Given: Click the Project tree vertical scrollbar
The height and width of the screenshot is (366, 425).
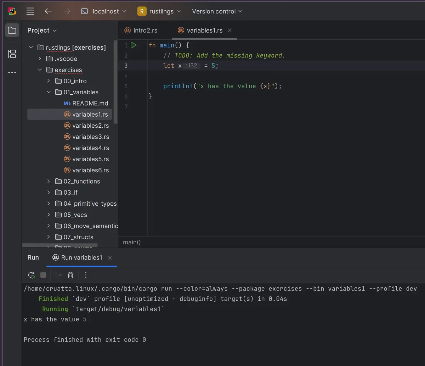Looking at the screenshot, I should tap(116, 82).
